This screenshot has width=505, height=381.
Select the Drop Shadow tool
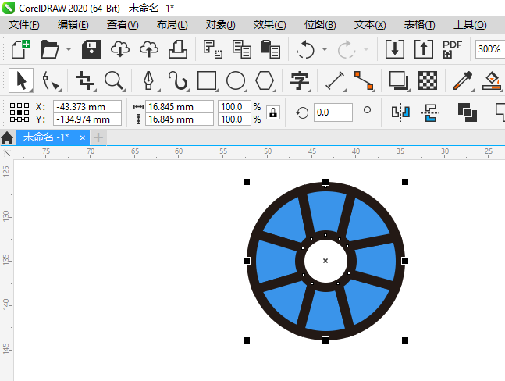399,80
